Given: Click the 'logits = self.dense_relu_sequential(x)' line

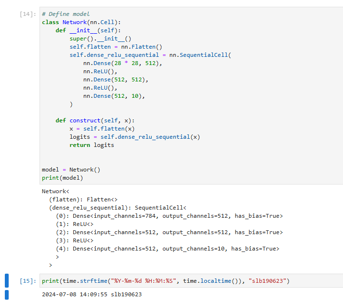Looking at the screenshot, I should [x=134, y=137].
